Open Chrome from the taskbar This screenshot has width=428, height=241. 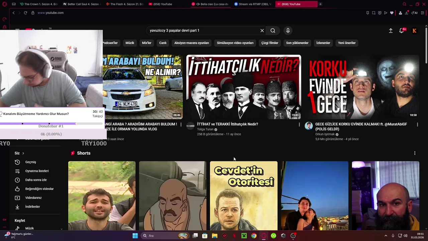(x=254, y=236)
